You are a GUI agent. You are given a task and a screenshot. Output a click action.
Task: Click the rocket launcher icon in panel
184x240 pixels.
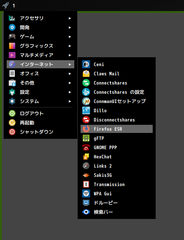point(6,6)
